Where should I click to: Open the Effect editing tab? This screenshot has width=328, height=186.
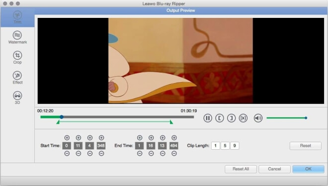point(17,78)
